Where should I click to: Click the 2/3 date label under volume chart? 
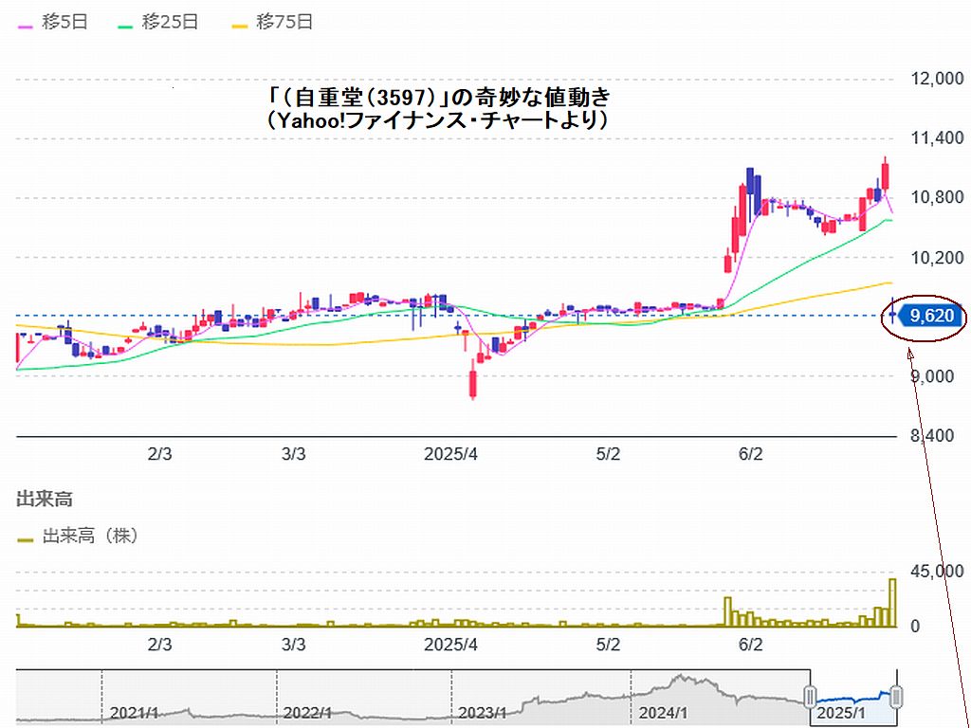tap(159, 645)
